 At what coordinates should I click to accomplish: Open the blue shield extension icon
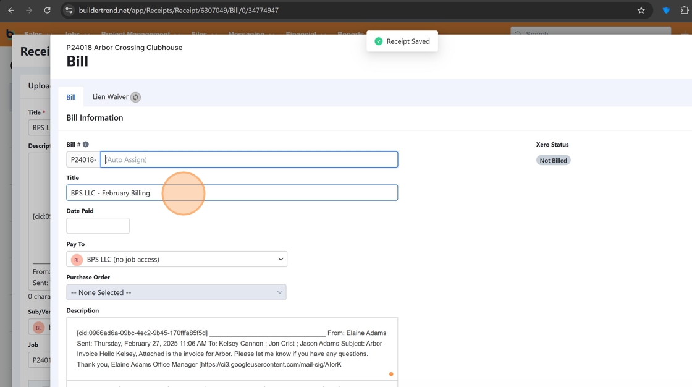click(x=667, y=10)
